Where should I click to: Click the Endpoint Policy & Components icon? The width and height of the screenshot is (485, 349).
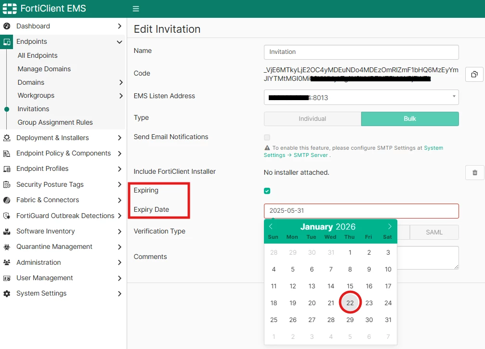point(6,154)
